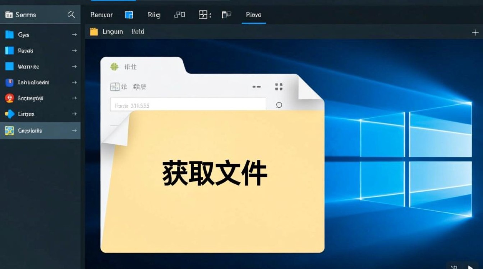This screenshot has width=483, height=269.
Task: Click the yellow Lngum folder breadcrumb icon
Action: pyautogui.click(x=94, y=32)
